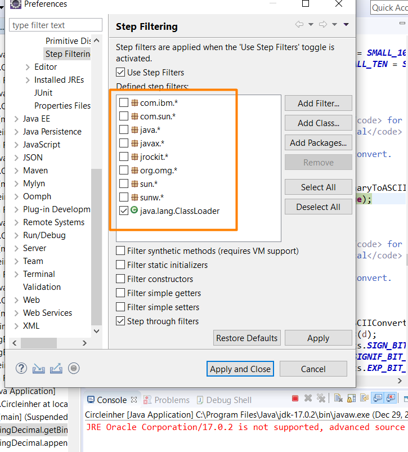
Task: Click the Add Class... button
Action: coord(319,123)
